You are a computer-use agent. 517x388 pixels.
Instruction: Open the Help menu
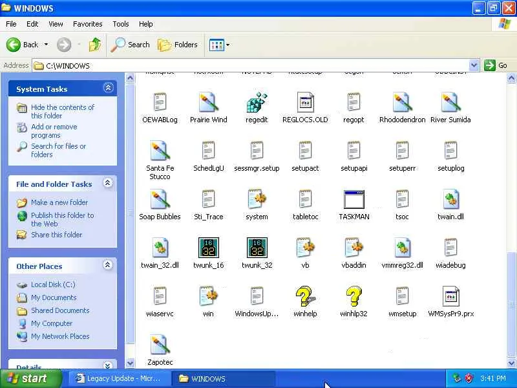(146, 24)
